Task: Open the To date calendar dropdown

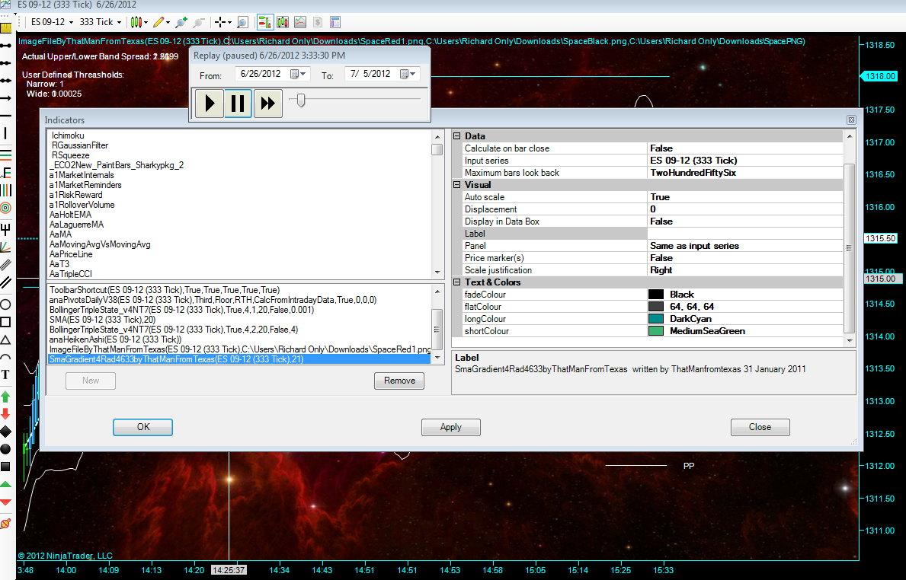Action: point(408,74)
